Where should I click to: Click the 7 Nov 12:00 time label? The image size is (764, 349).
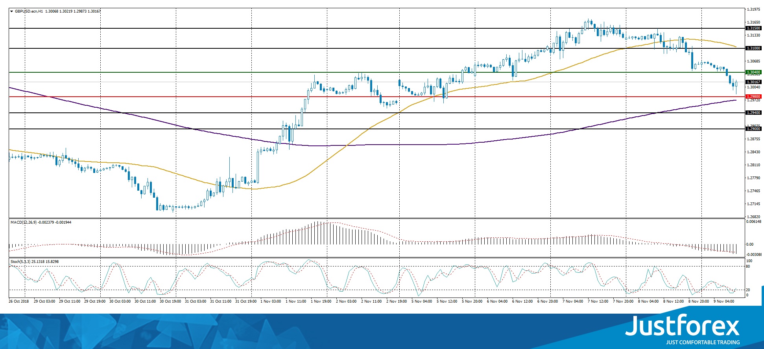pos(598,301)
